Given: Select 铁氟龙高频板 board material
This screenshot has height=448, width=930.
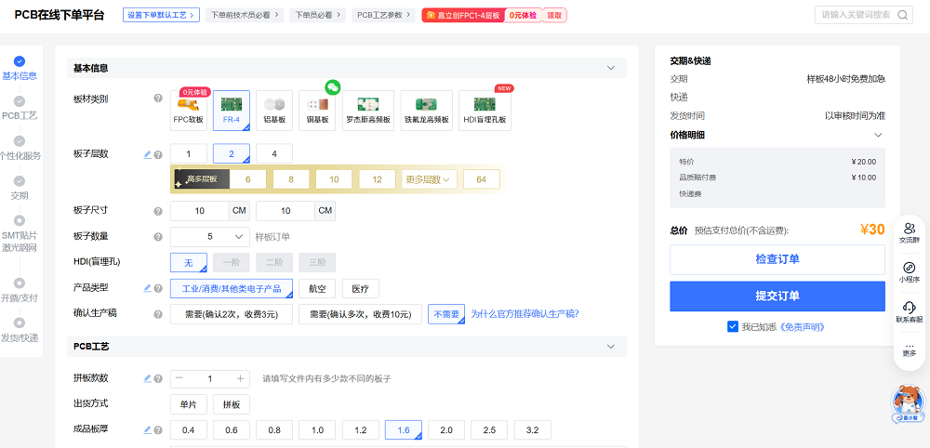Looking at the screenshot, I should (x=427, y=111).
